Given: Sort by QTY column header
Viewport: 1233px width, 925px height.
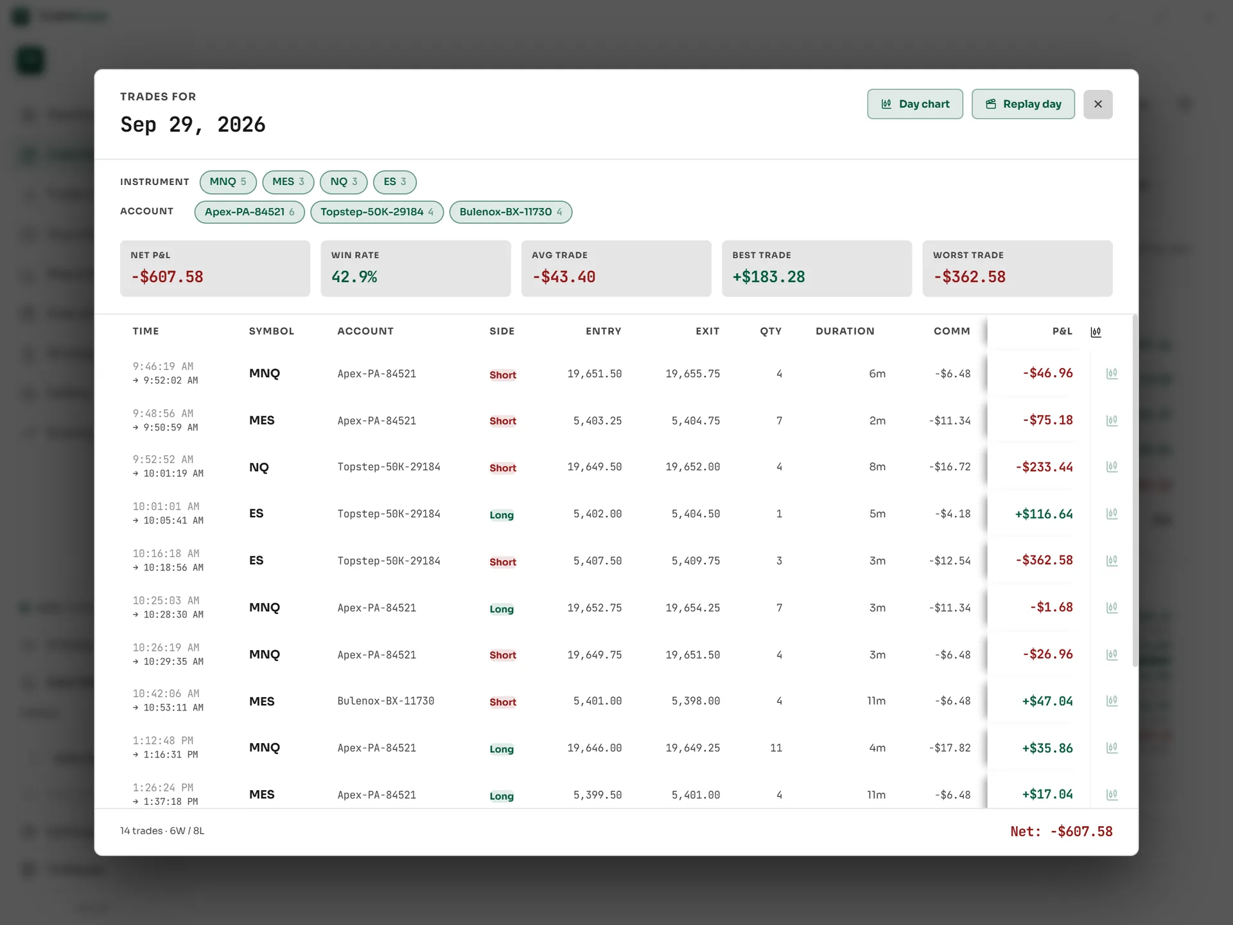Looking at the screenshot, I should click(771, 331).
